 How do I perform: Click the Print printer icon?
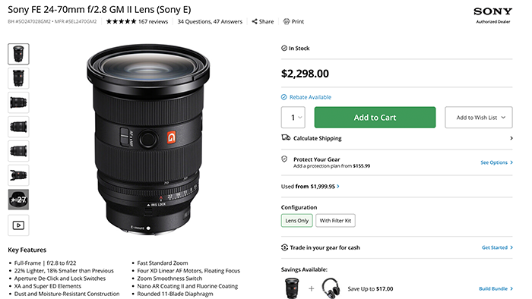click(287, 22)
